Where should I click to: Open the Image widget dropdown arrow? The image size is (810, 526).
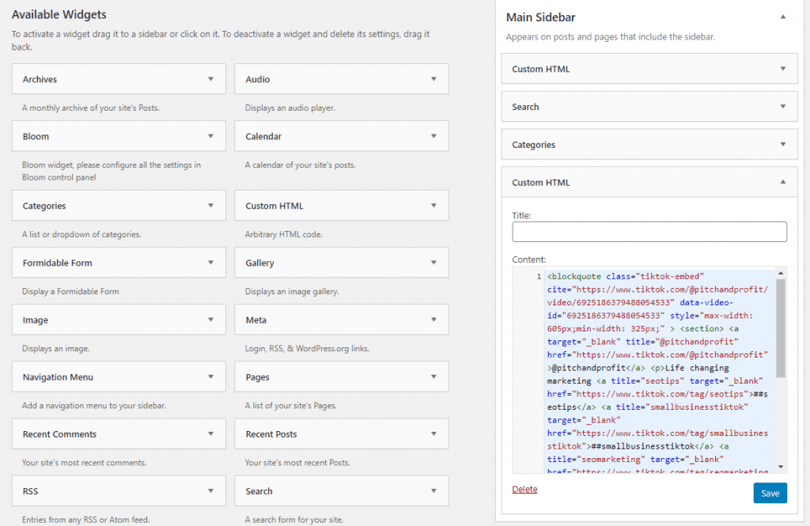click(x=210, y=320)
